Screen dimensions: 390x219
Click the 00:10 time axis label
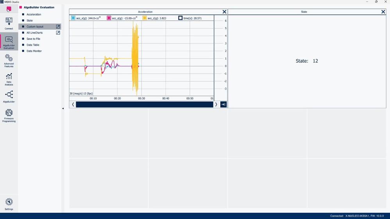pyautogui.click(x=93, y=99)
